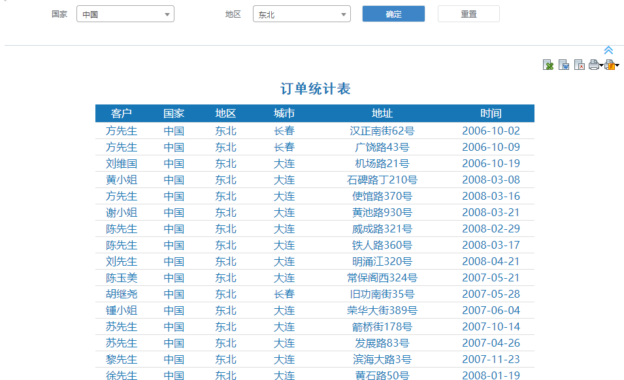Viewport: 624px width, 380px height.
Task: Select the date cell 2007-11-23
Action: [x=491, y=360]
